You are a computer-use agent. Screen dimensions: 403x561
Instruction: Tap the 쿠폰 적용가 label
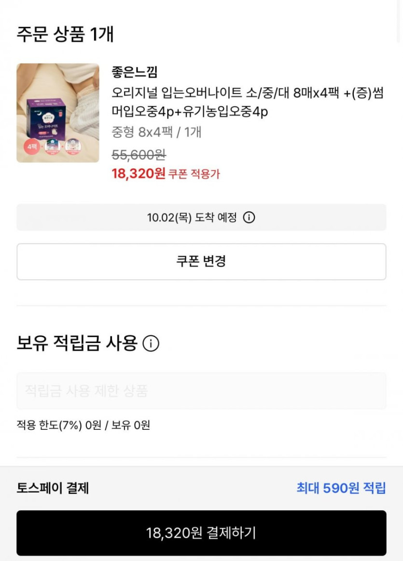(x=194, y=174)
